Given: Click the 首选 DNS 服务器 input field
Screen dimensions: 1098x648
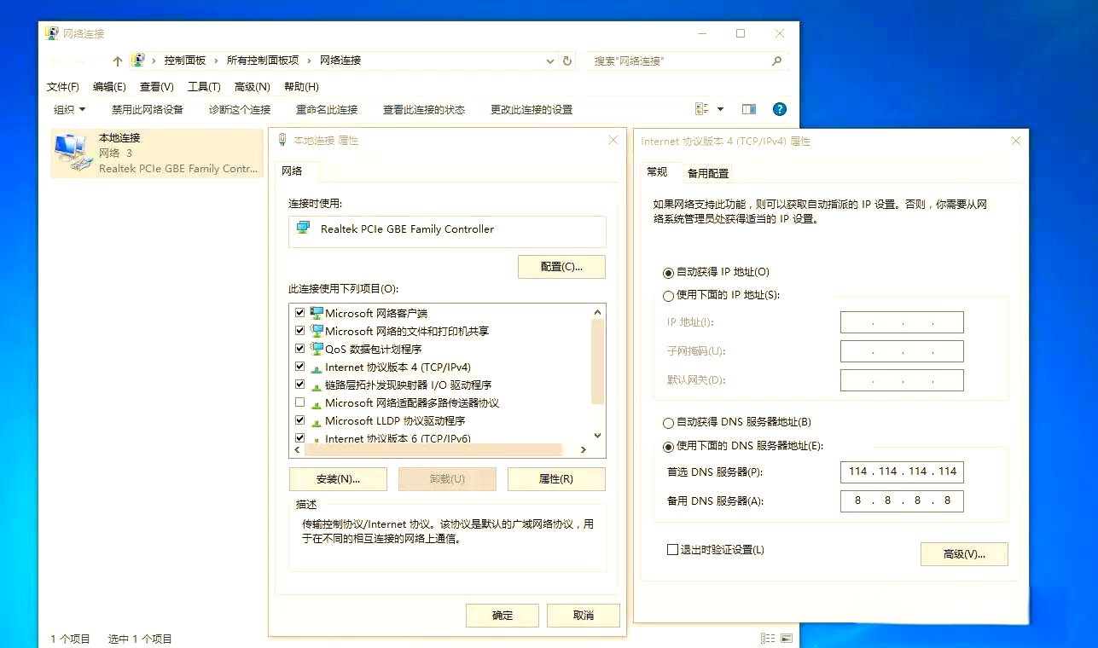Looking at the screenshot, I should tap(901, 472).
